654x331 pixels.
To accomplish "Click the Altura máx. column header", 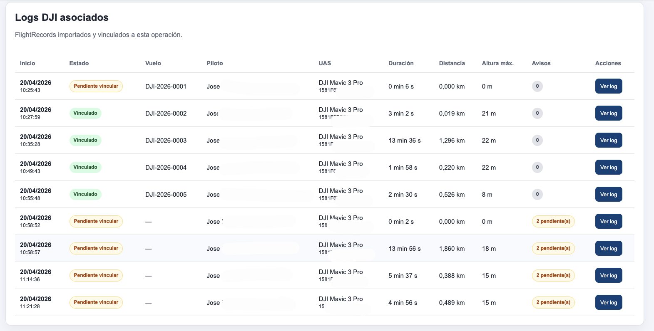I will (x=498, y=63).
